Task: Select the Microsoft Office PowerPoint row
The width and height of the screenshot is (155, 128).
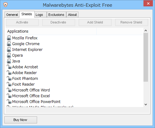Action: [x=74, y=101]
